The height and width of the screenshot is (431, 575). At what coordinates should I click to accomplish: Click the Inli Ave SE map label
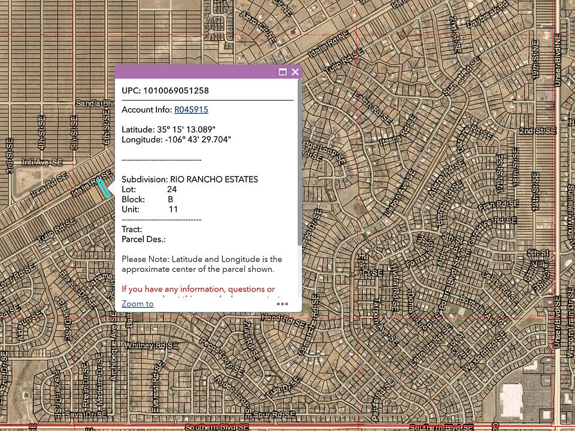coord(43,162)
